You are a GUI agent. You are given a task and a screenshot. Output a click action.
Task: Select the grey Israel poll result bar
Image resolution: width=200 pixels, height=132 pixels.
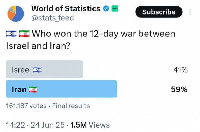(44, 69)
